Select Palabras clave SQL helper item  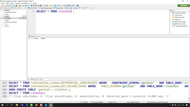point(179,17)
